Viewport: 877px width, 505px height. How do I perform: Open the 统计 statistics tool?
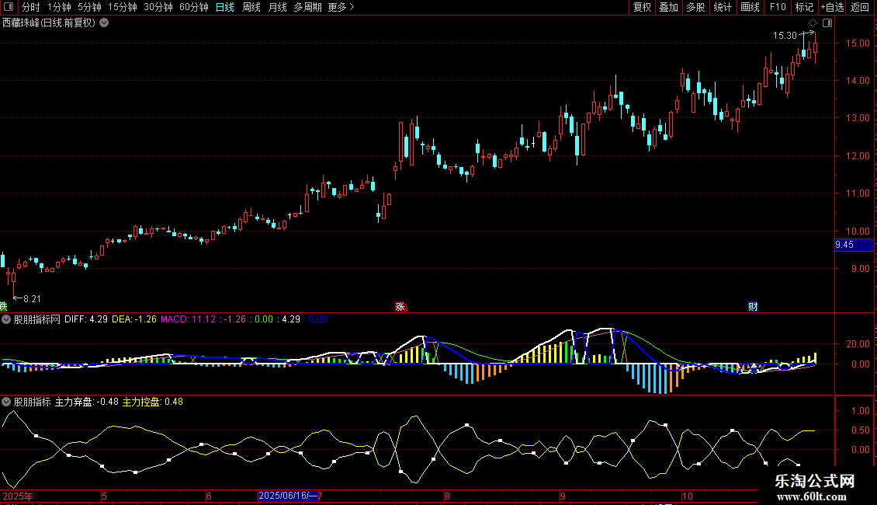(723, 7)
